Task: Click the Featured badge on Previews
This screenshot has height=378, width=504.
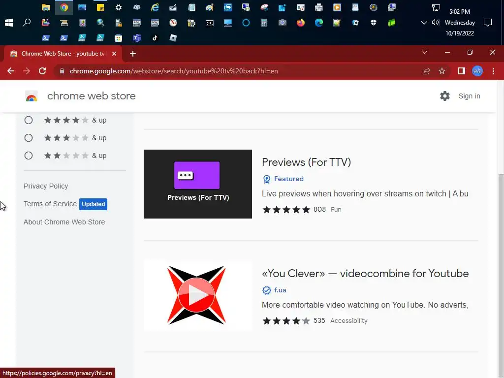Action: 283,179
